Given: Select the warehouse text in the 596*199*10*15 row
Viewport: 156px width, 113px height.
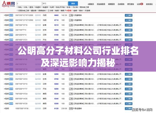Looking at the screenshot, I should (x=84, y=84).
